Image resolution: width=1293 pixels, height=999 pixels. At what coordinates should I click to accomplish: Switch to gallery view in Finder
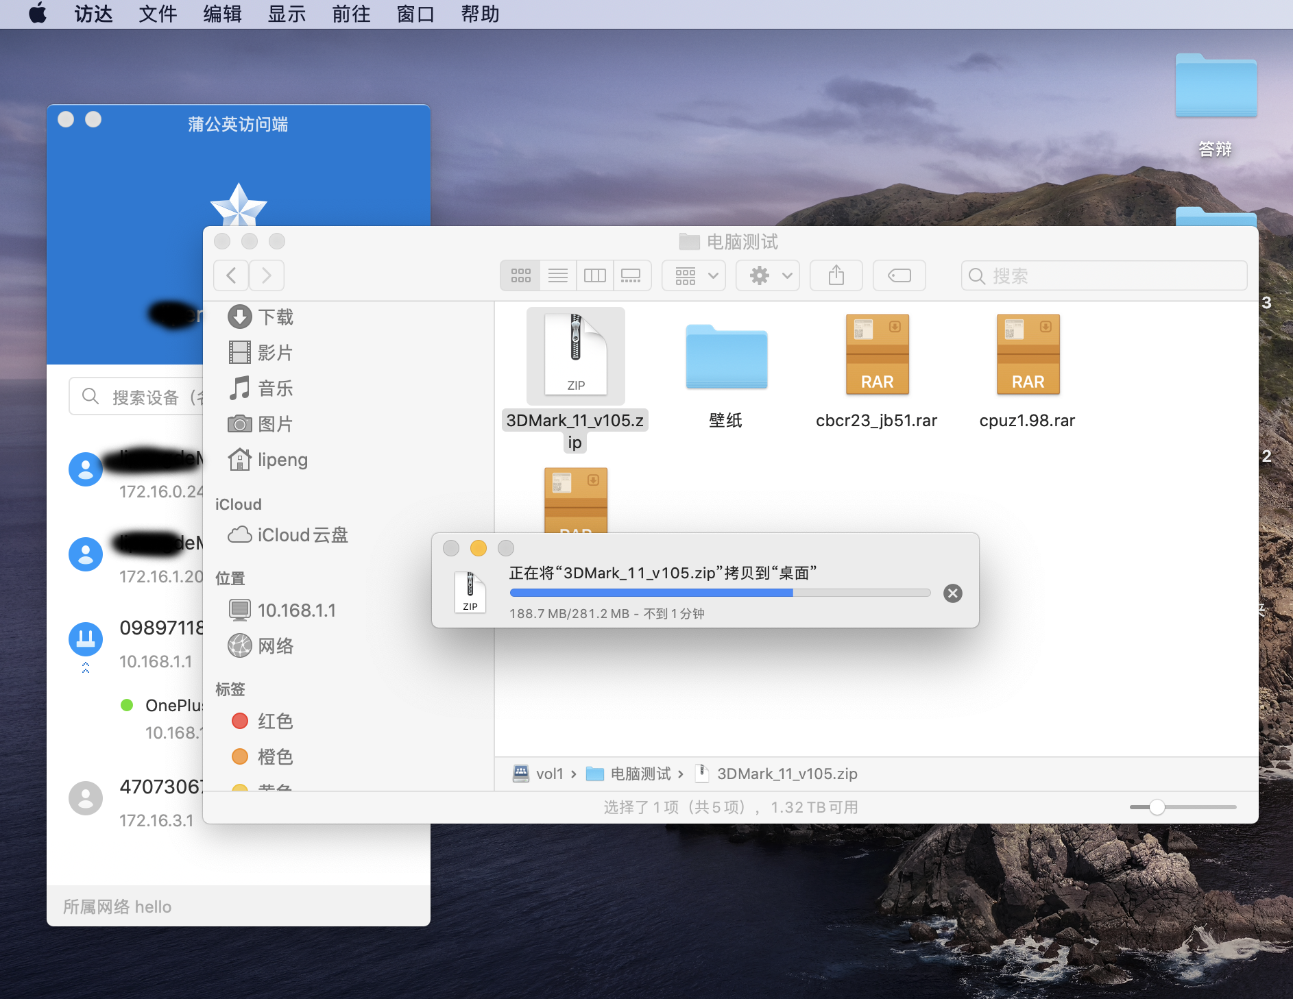(x=631, y=275)
